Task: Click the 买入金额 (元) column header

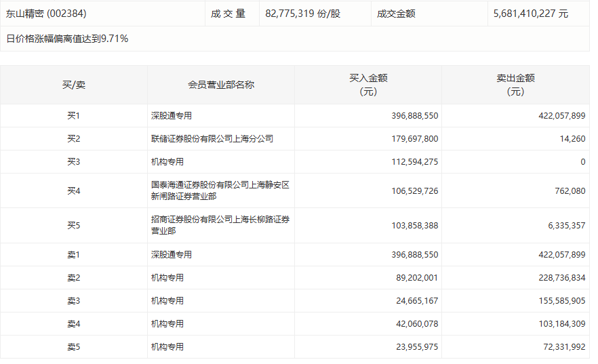Action: [368, 85]
